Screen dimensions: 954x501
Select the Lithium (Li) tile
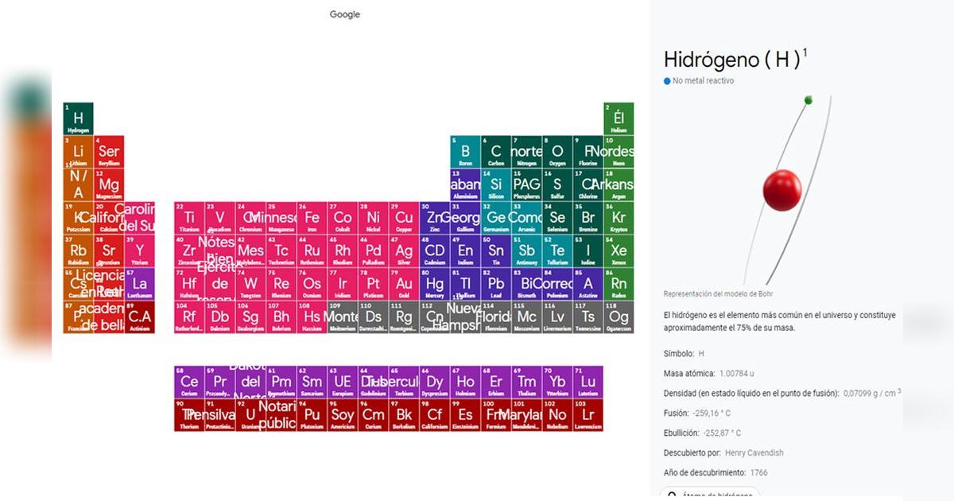(78, 151)
